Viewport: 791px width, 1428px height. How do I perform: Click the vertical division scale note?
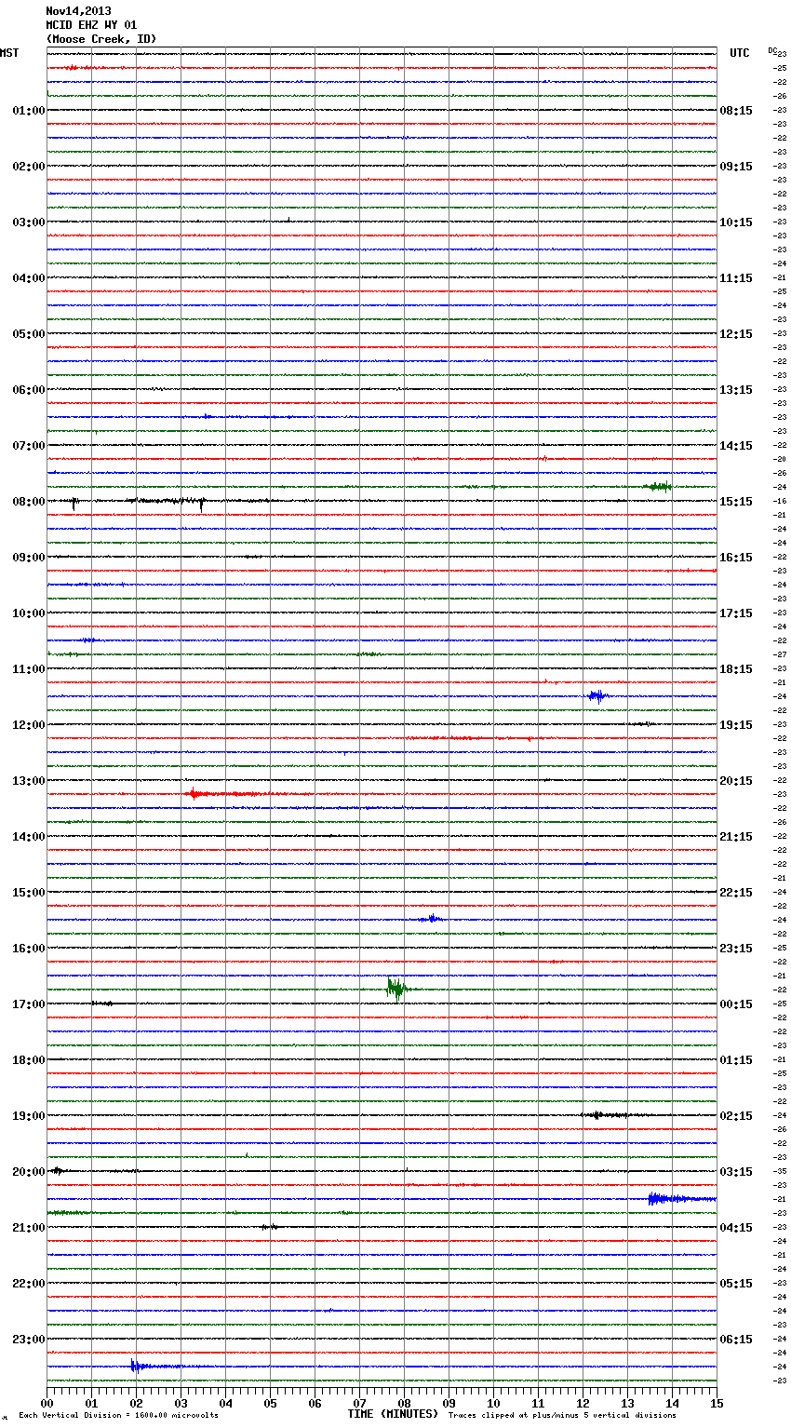click(118, 1416)
